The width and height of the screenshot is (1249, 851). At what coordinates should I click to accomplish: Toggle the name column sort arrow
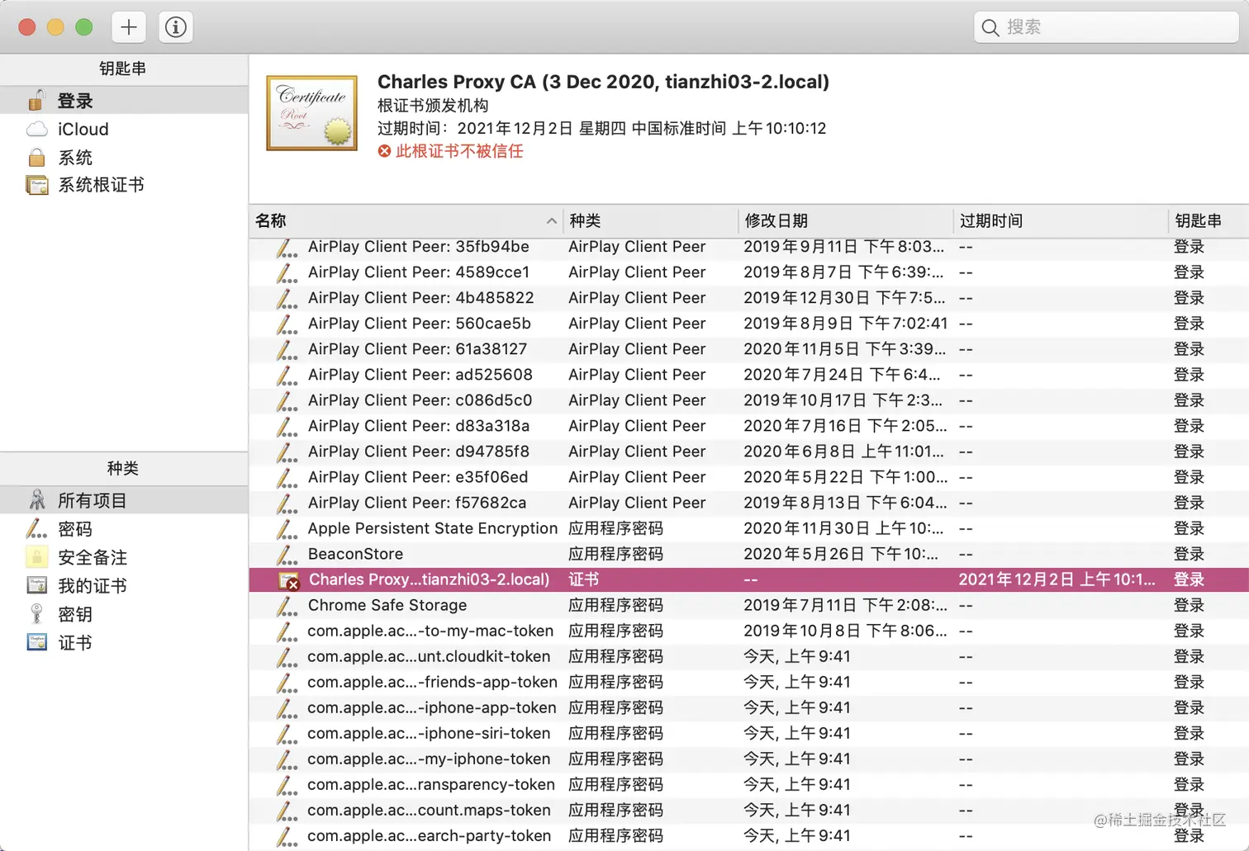551,221
